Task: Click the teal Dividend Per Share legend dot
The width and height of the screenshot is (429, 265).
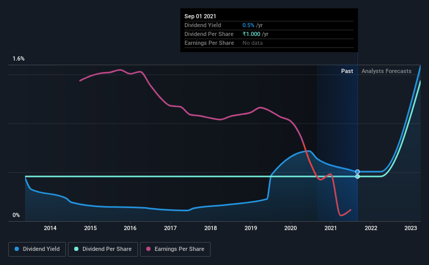Action: (76, 249)
